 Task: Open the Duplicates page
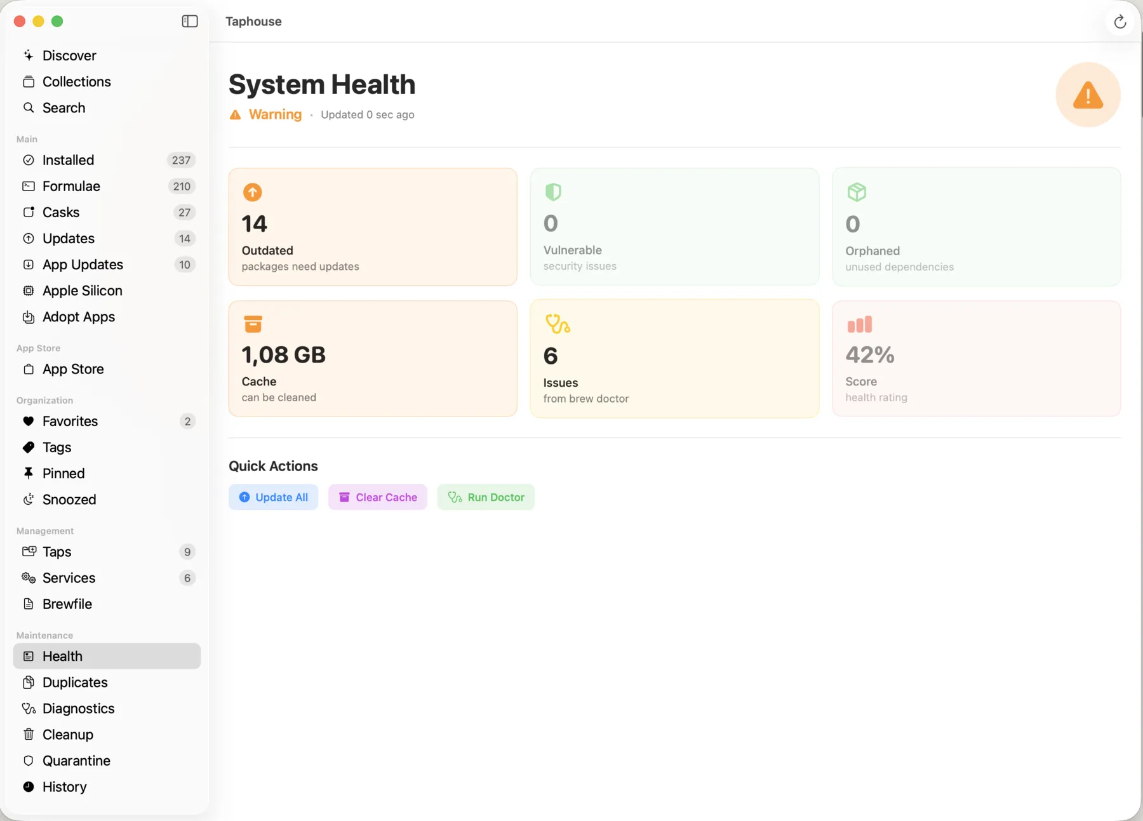tap(107, 682)
